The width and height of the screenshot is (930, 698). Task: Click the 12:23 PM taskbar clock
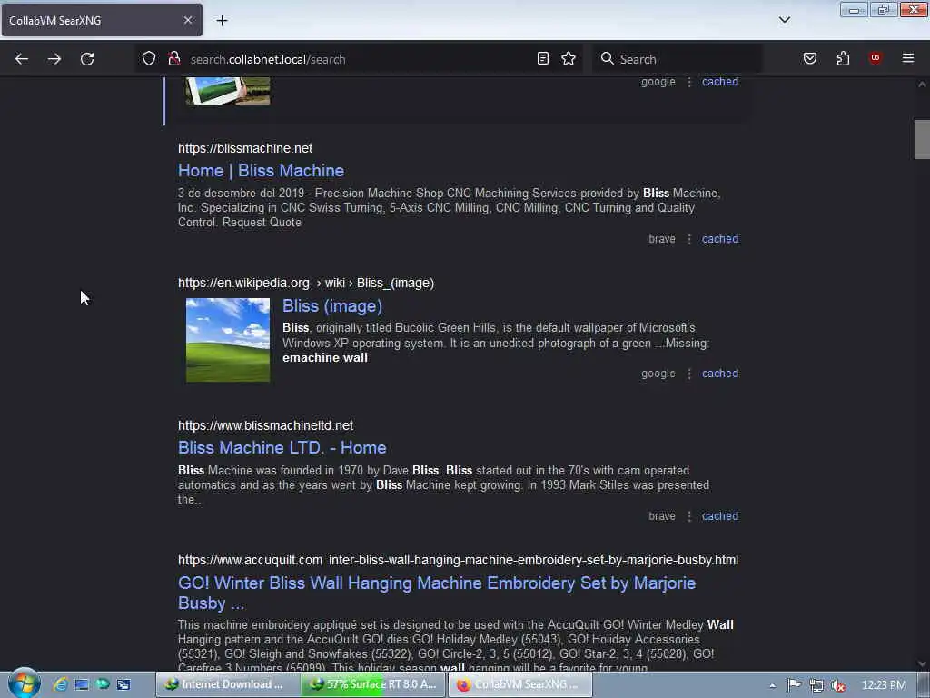[x=883, y=685]
